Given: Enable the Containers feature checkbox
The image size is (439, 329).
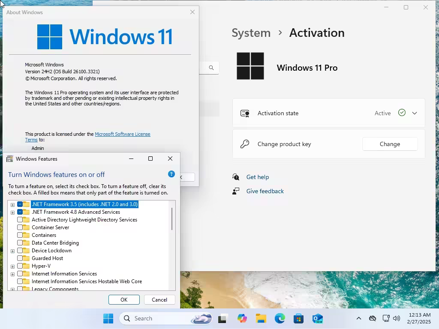Looking at the screenshot, I should (20, 235).
